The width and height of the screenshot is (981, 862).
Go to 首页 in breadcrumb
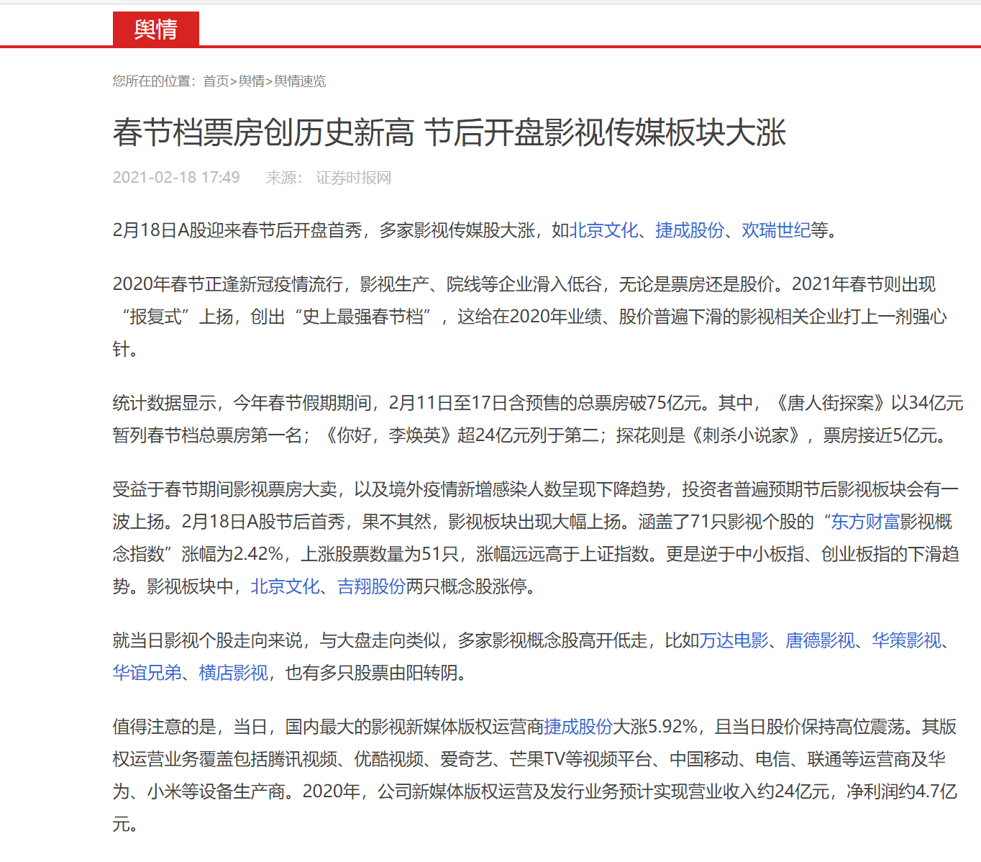pos(216,81)
